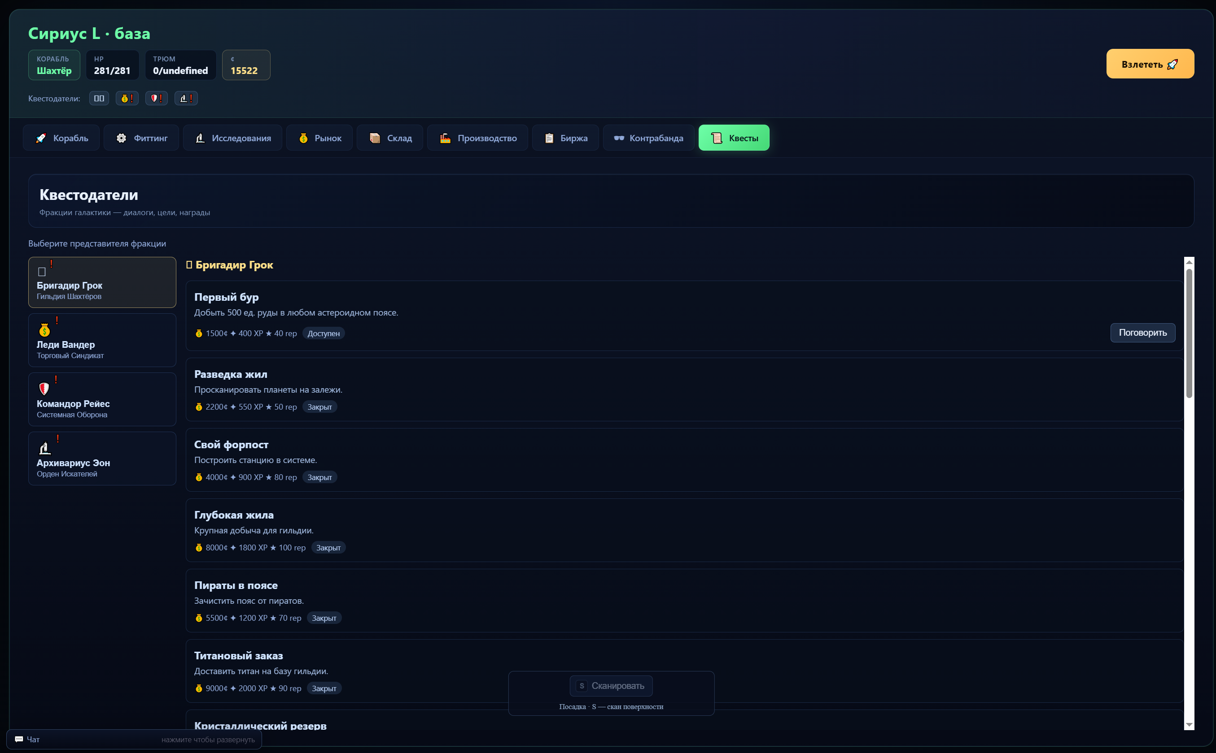
Task: Click the Закрыт badge in Глубокая жила
Action: coord(328,548)
